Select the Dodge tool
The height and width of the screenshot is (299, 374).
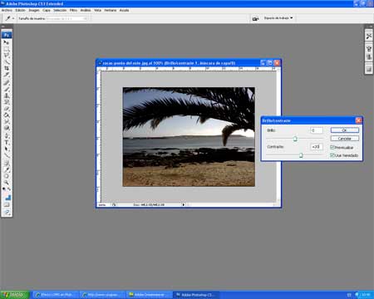click(7, 128)
